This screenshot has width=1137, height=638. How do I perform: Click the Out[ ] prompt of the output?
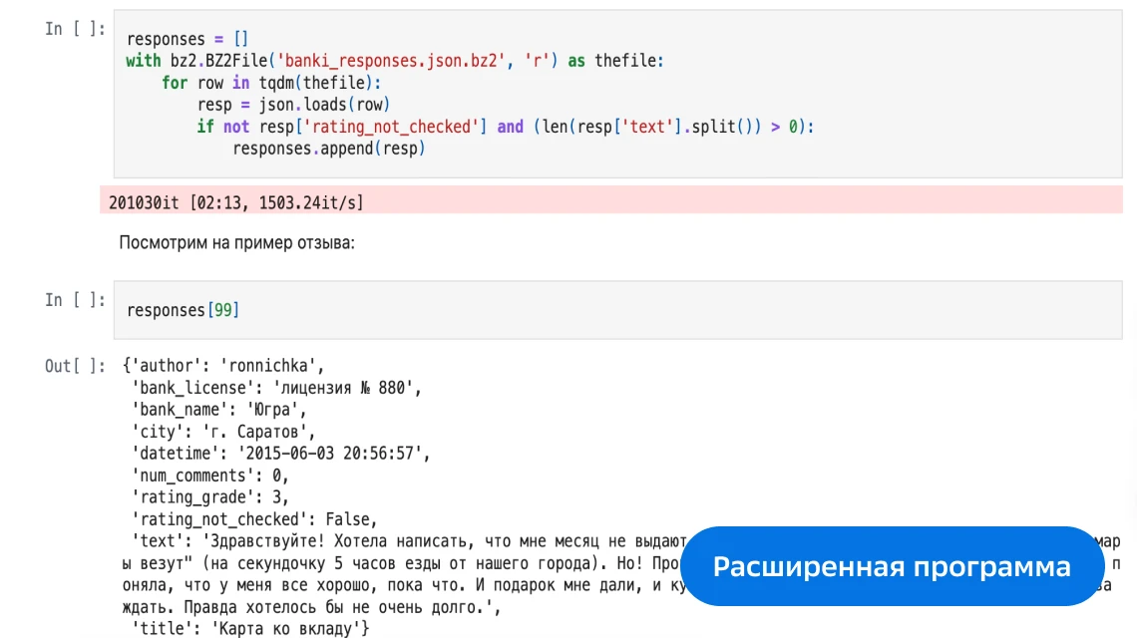pyautogui.click(x=75, y=366)
